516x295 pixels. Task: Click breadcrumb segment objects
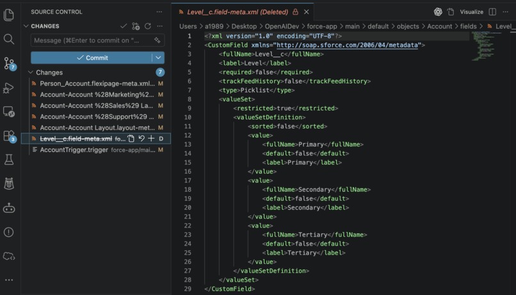[x=408, y=26]
